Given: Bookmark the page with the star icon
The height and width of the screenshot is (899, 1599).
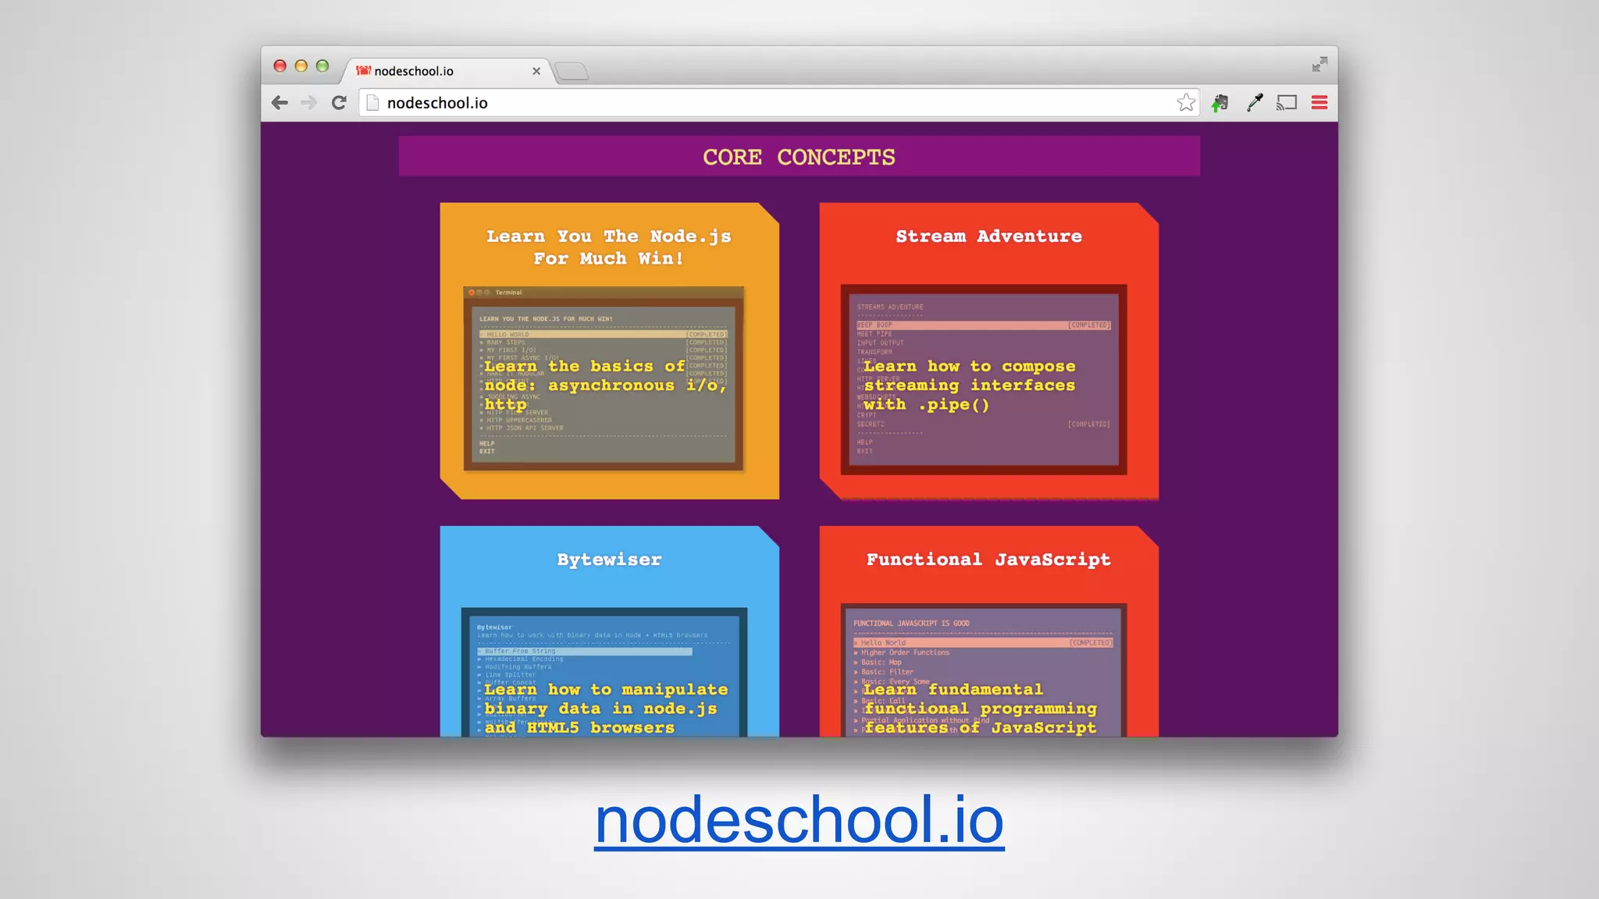Looking at the screenshot, I should click(1185, 102).
